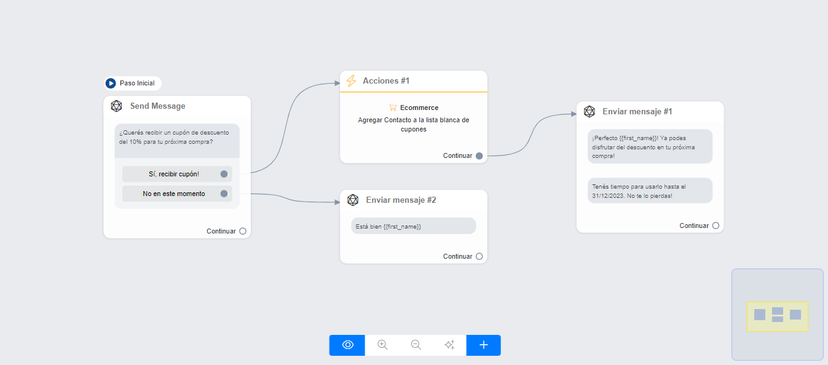Open the Send Message node title
The image size is (828, 365).
tap(157, 106)
